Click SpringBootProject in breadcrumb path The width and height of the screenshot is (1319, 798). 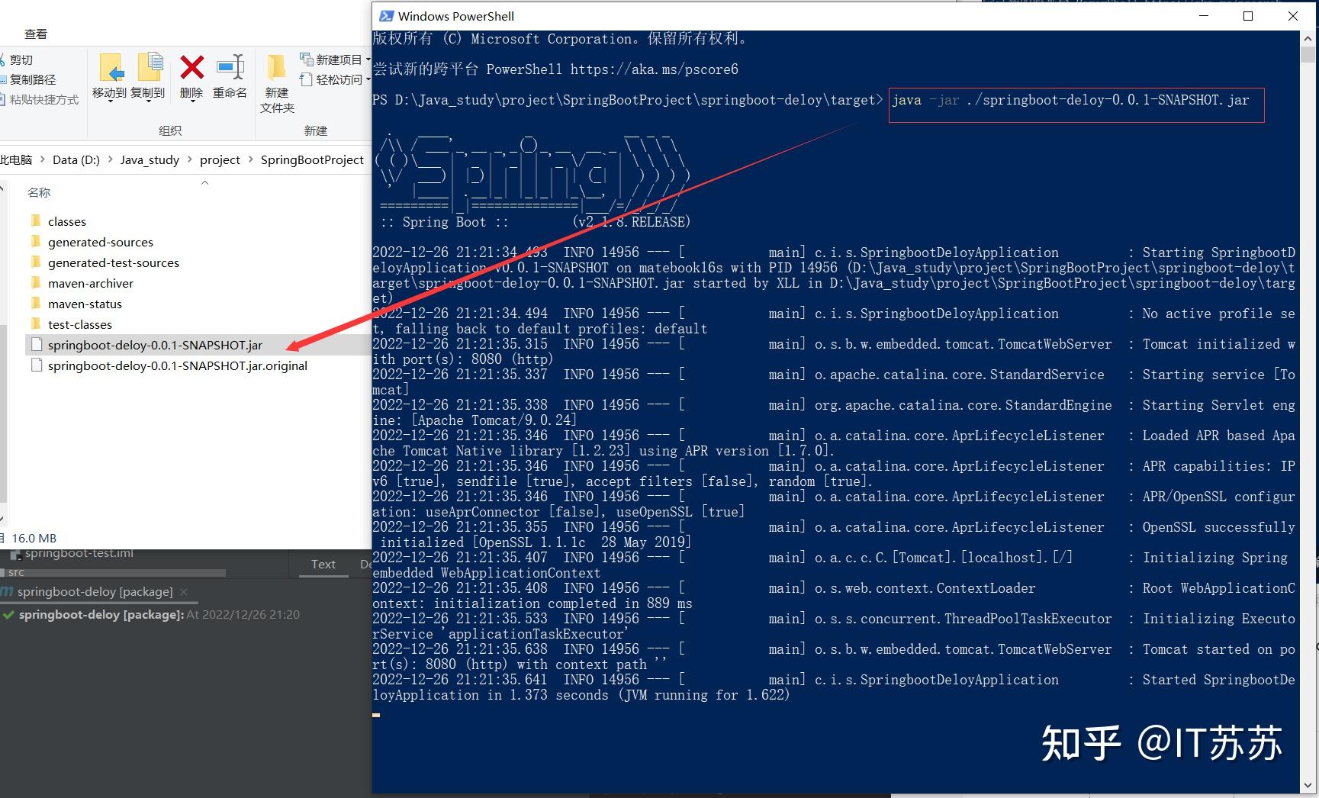(312, 159)
